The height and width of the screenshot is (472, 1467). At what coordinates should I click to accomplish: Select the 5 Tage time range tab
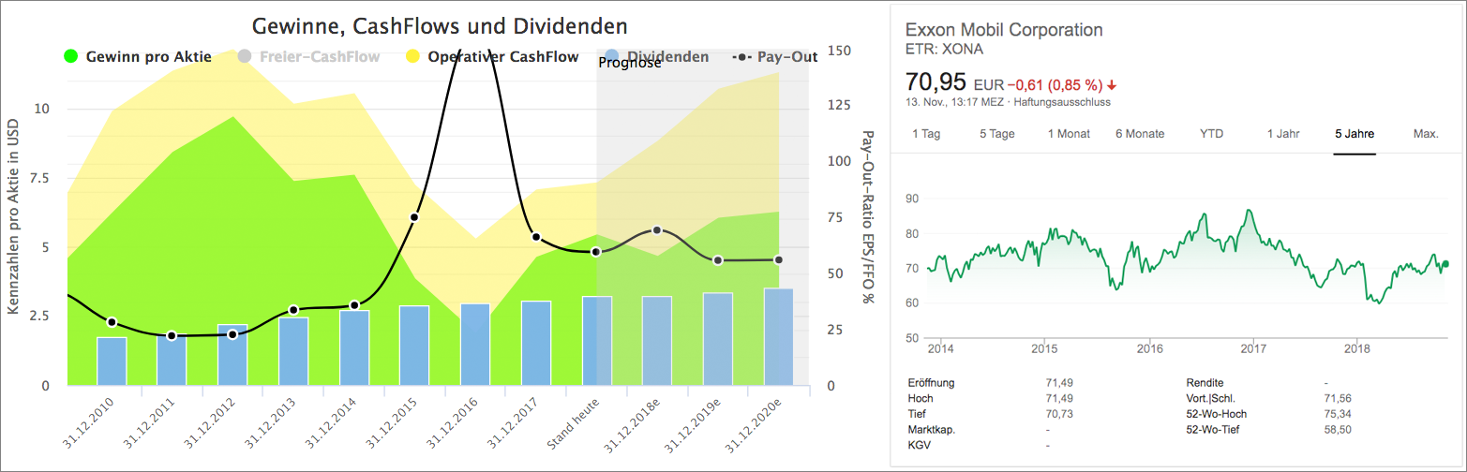pyautogui.click(x=997, y=134)
